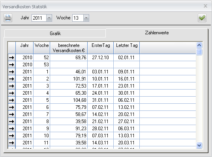Click the table's scroll down arrow
This screenshot has width=212, height=157.
pos(199,146)
